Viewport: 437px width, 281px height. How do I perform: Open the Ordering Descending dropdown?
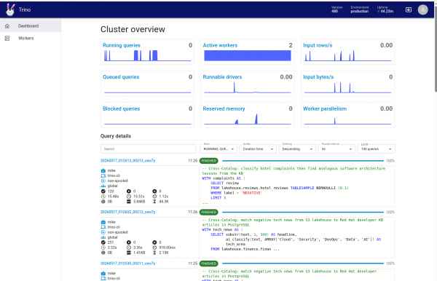(297, 149)
